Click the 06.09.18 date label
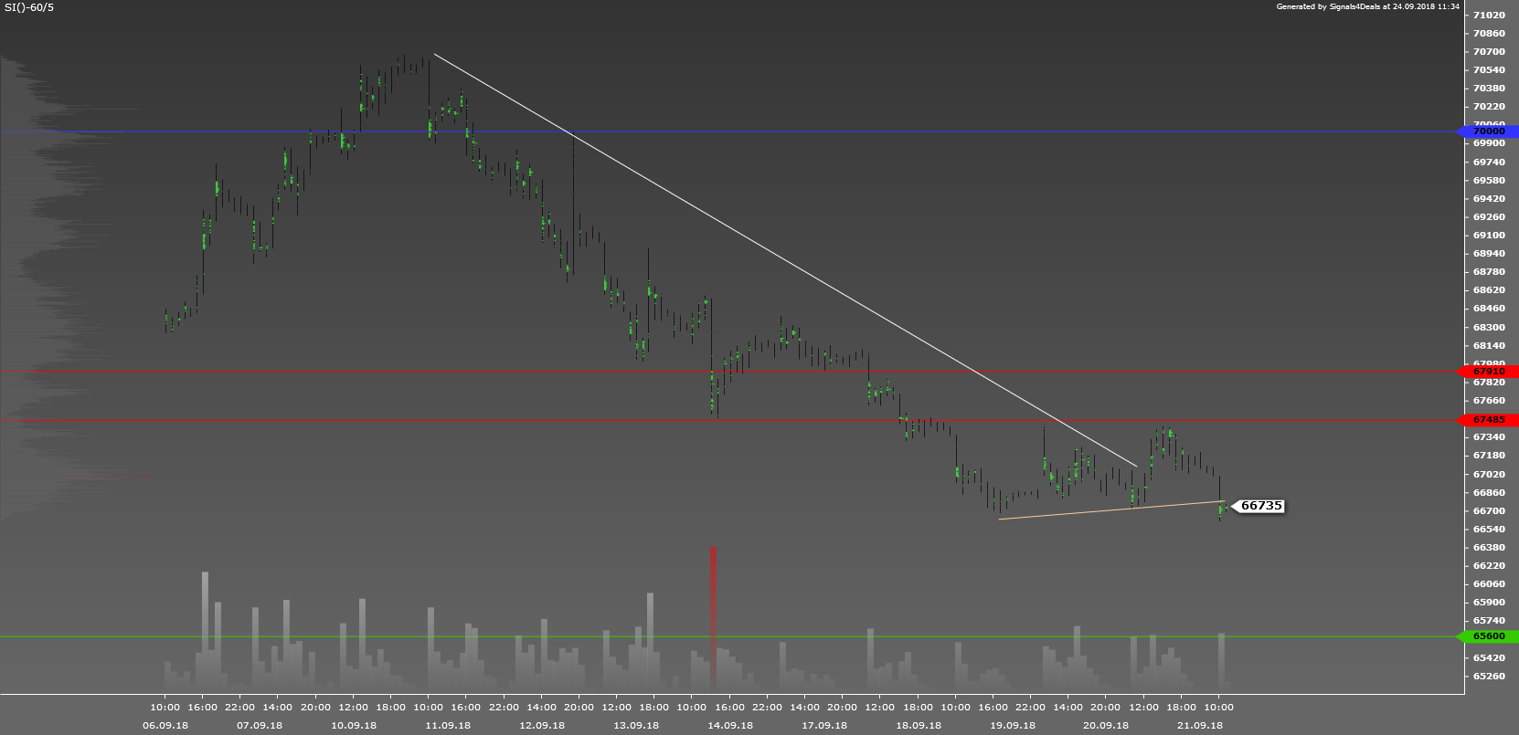 [x=165, y=726]
